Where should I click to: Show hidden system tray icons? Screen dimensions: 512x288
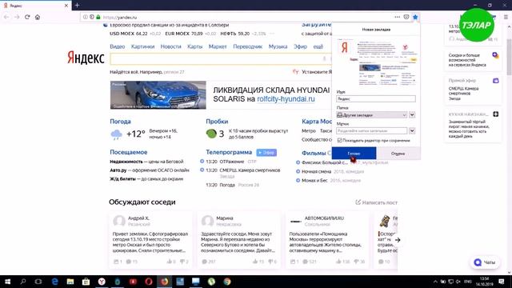click(435, 282)
